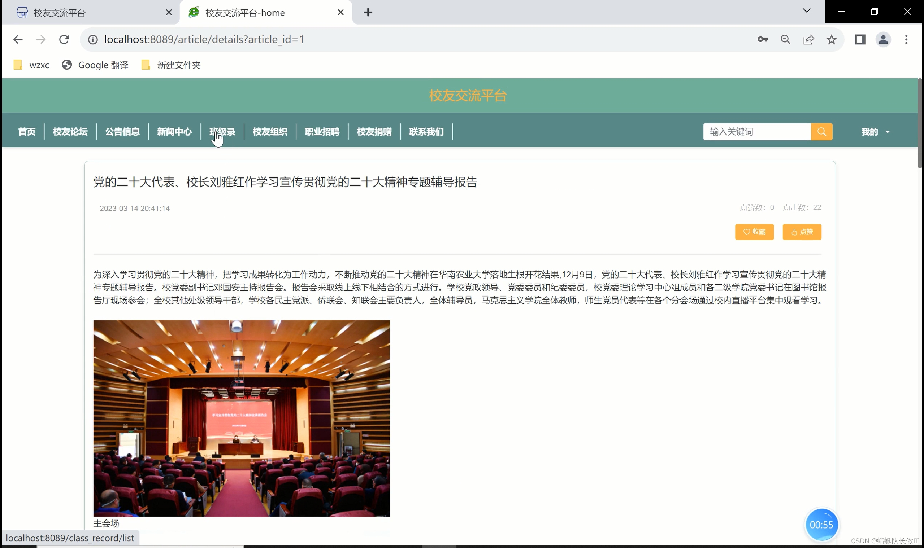Bookmark this page with star icon

click(x=831, y=40)
